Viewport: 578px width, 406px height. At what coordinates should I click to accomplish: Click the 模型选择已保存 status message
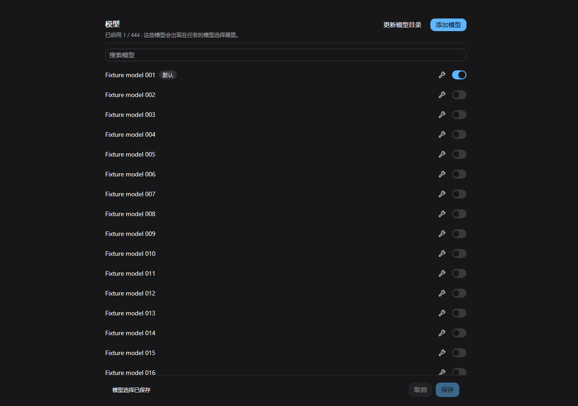(131, 390)
